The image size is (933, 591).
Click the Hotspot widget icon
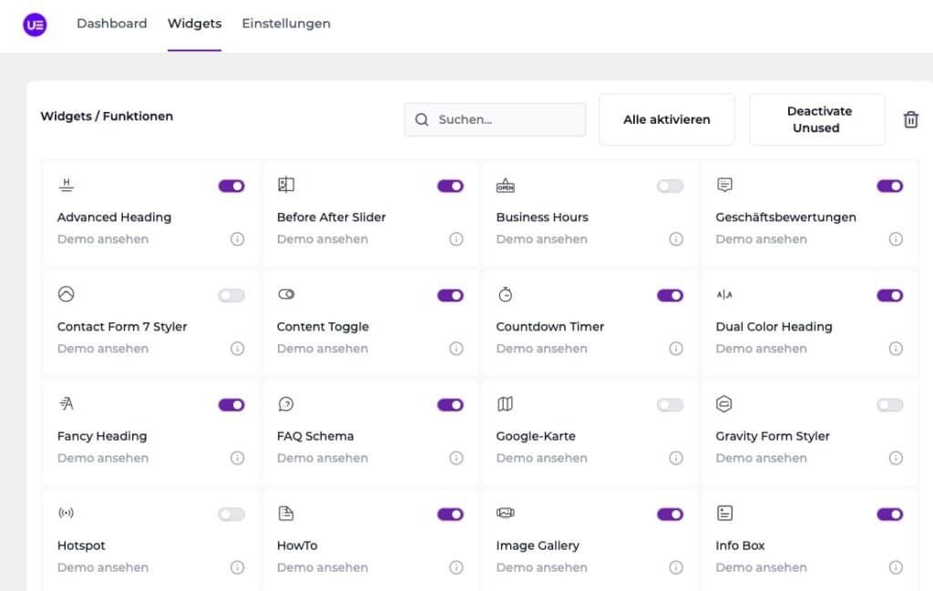(66, 514)
